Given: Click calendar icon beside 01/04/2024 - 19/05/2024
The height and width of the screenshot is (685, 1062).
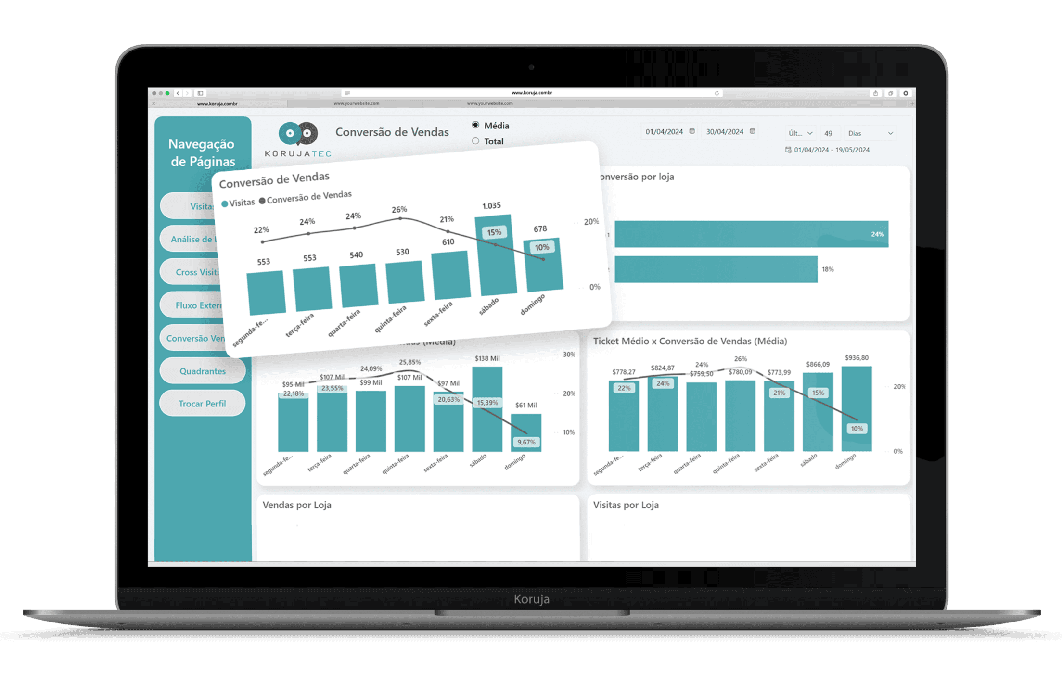Looking at the screenshot, I should (x=788, y=150).
